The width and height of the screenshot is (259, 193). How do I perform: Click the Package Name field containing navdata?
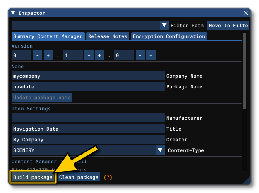(88, 87)
